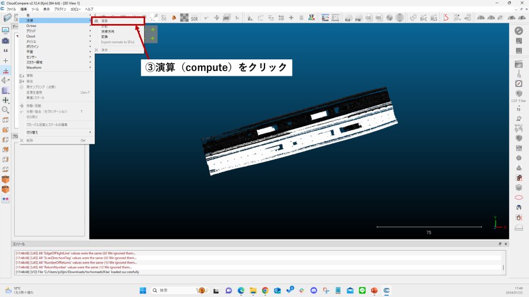Open Google Chrome from the taskbar
This screenshot has width=529, height=297.
(265, 291)
